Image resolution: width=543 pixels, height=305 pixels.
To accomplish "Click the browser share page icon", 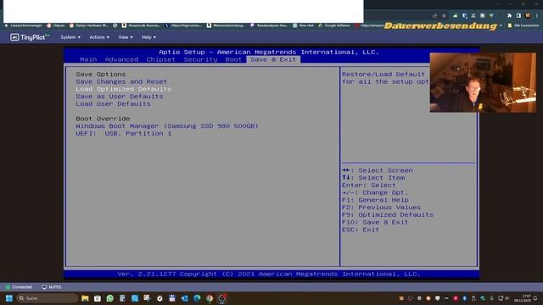I will click(x=434, y=16).
